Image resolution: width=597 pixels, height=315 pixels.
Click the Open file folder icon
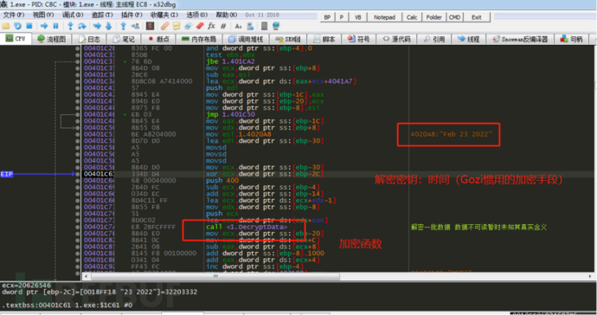[x=6, y=26]
